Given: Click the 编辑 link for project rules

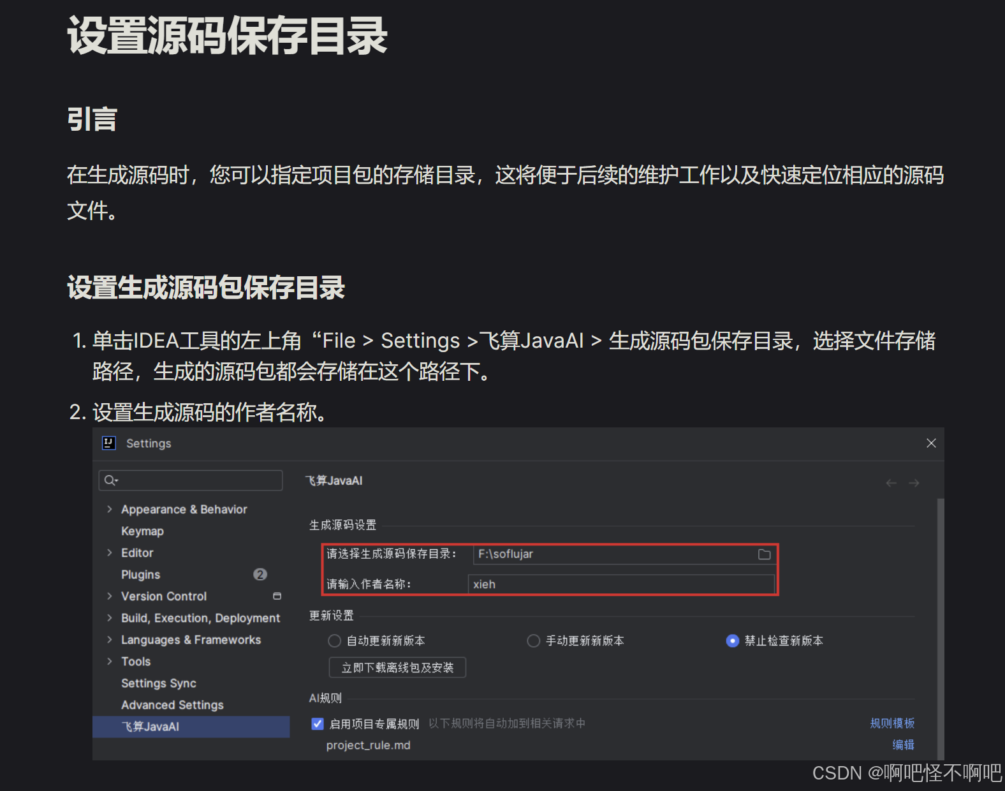Looking at the screenshot, I should pyautogui.click(x=903, y=744).
